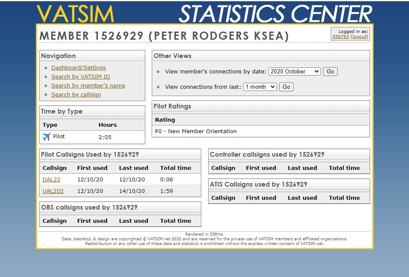Image resolution: width=409 pixels, height=277 pixels.
Task: Click the Statistics Center header title
Action: [x=275, y=14]
